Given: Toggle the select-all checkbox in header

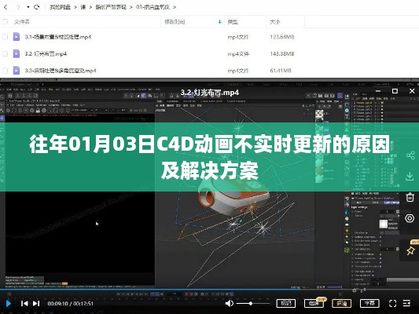Looking at the screenshot, I should pyautogui.click(x=5, y=22).
